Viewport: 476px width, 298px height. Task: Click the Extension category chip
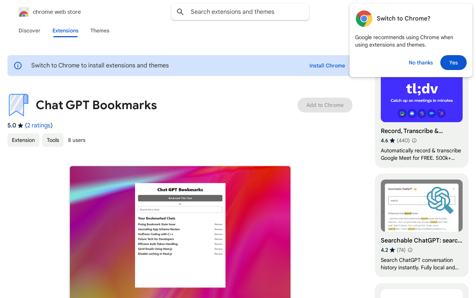point(23,140)
